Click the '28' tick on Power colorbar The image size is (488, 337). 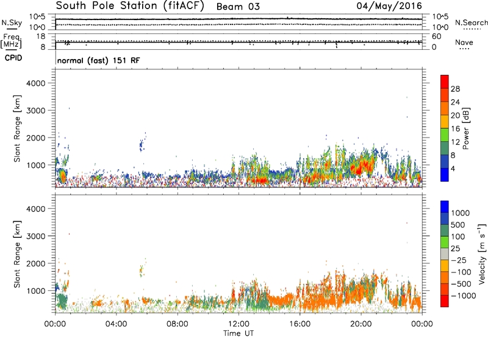point(455,89)
